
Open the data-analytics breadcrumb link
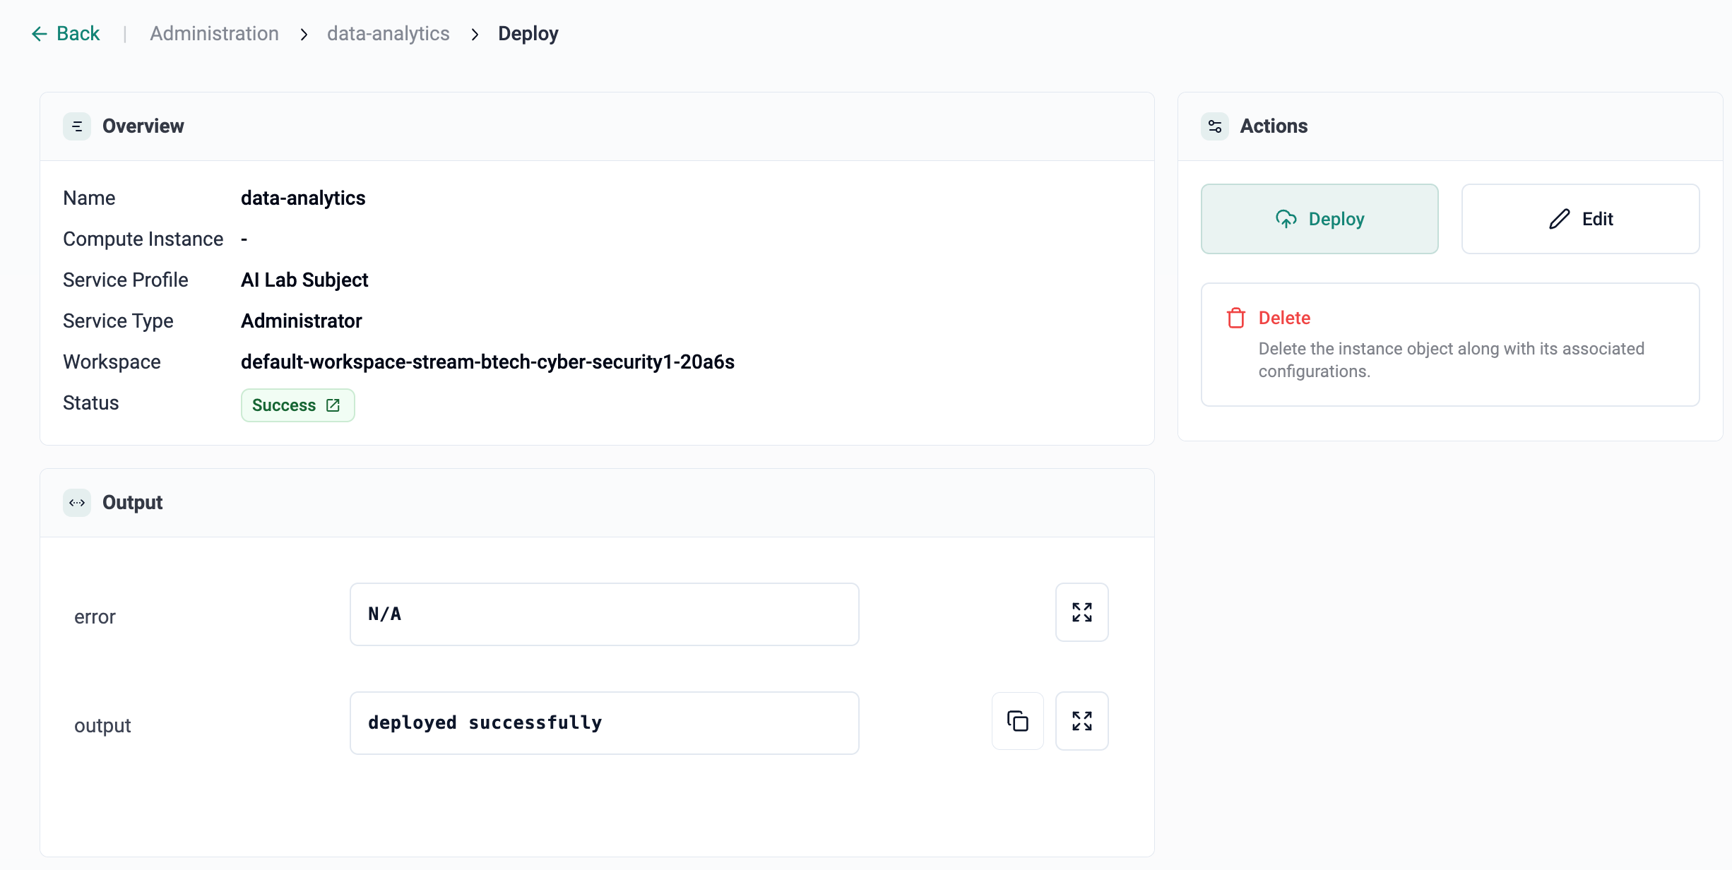(388, 34)
